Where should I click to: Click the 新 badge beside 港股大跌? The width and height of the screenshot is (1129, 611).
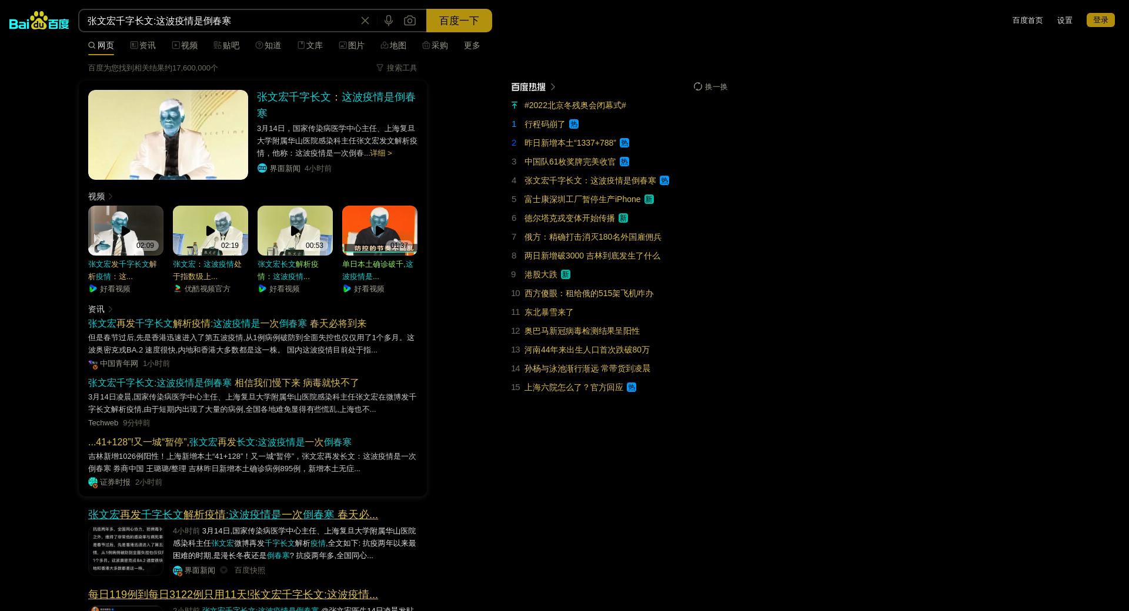tap(566, 274)
